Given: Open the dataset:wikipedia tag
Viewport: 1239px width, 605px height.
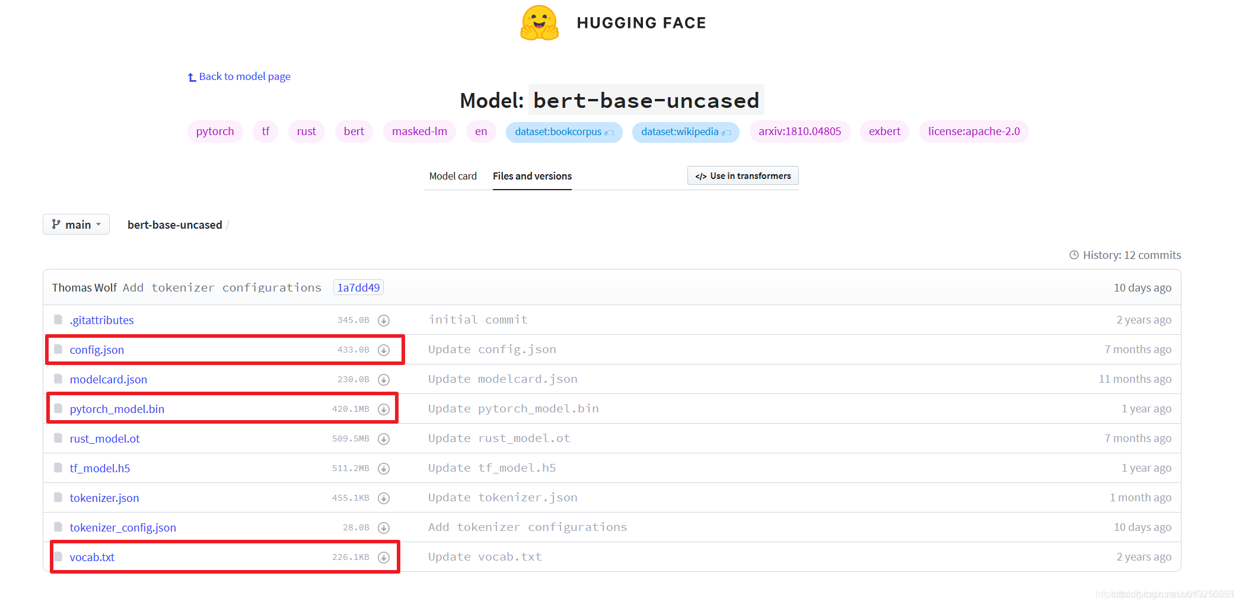Looking at the screenshot, I should [x=686, y=132].
